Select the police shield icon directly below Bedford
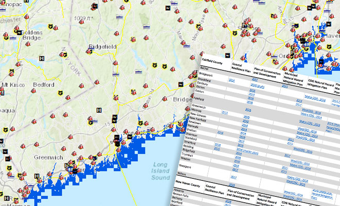The width and height of the screenshot is (340, 206). coord(60,93)
